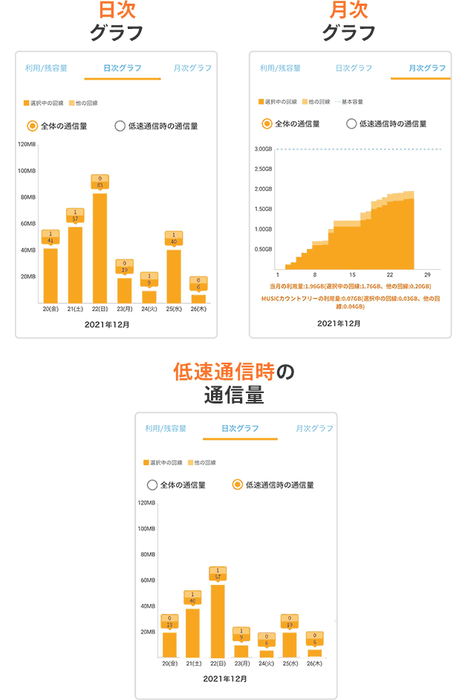Click 26(木) bar in 低速通信時 panel
The image size is (468, 700).
tap(314, 653)
